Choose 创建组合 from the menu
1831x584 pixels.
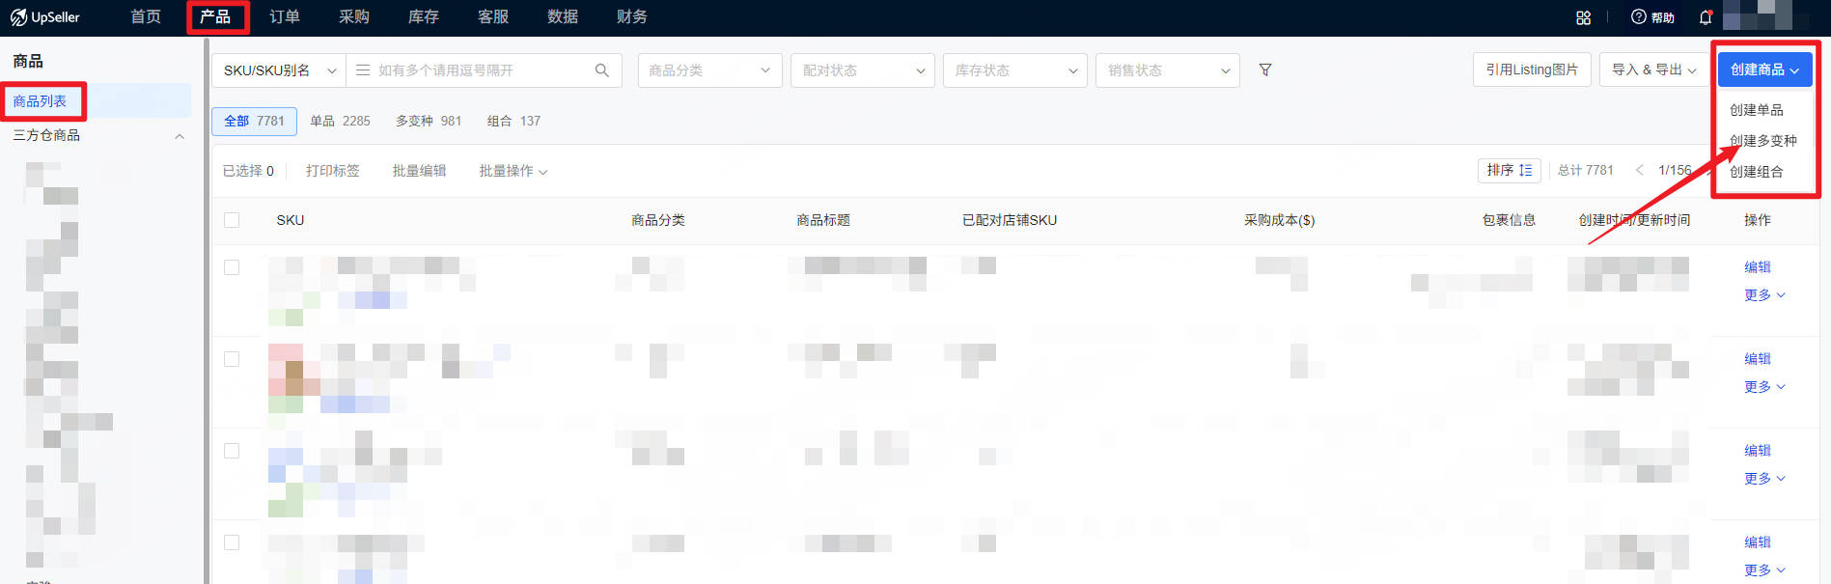click(x=1757, y=172)
